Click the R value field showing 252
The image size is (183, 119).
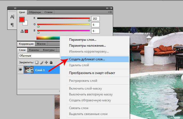(x=96, y=19)
